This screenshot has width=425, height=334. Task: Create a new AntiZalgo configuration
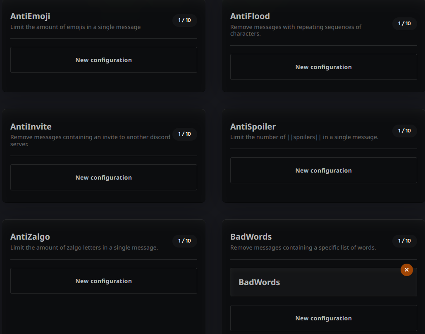103,281
